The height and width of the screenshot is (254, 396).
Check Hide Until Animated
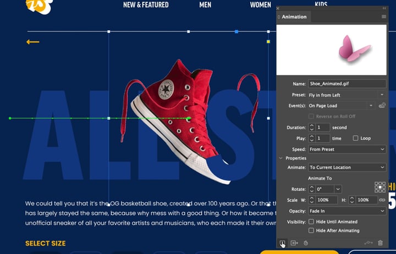coord(311,222)
